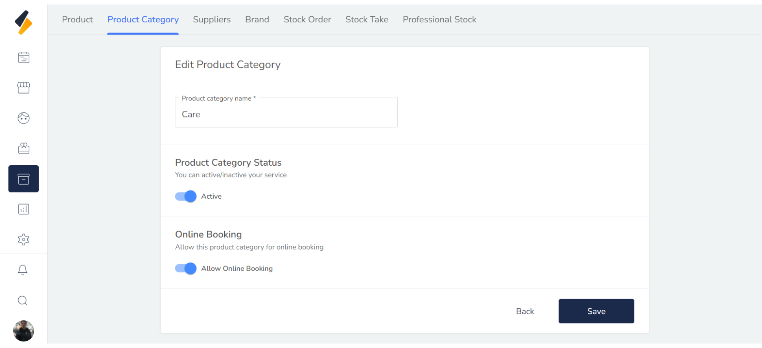Disable the Allow Online Booking switch
The image size is (762, 348).
(x=186, y=269)
